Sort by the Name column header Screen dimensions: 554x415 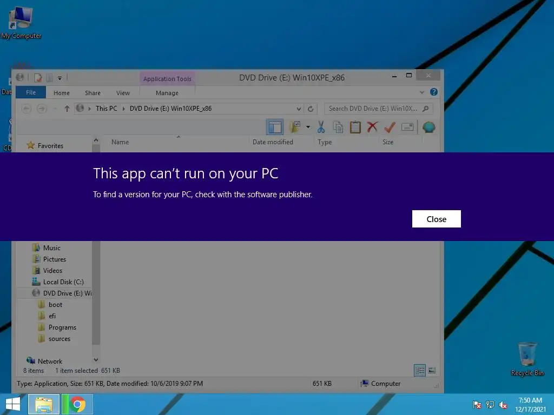click(120, 142)
